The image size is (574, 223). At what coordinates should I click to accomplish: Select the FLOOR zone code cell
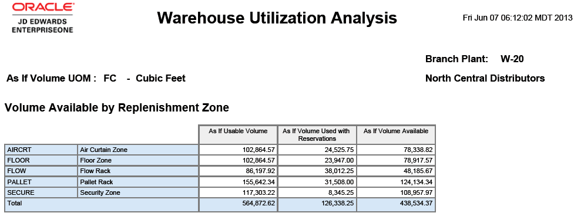click(x=41, y=160)
